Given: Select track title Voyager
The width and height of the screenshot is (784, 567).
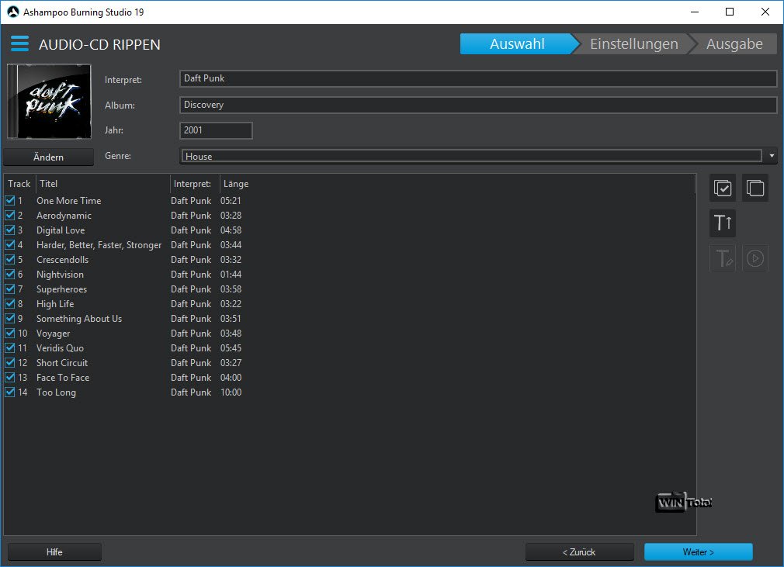Looking at the screenshot, I should tap(53, 334).
